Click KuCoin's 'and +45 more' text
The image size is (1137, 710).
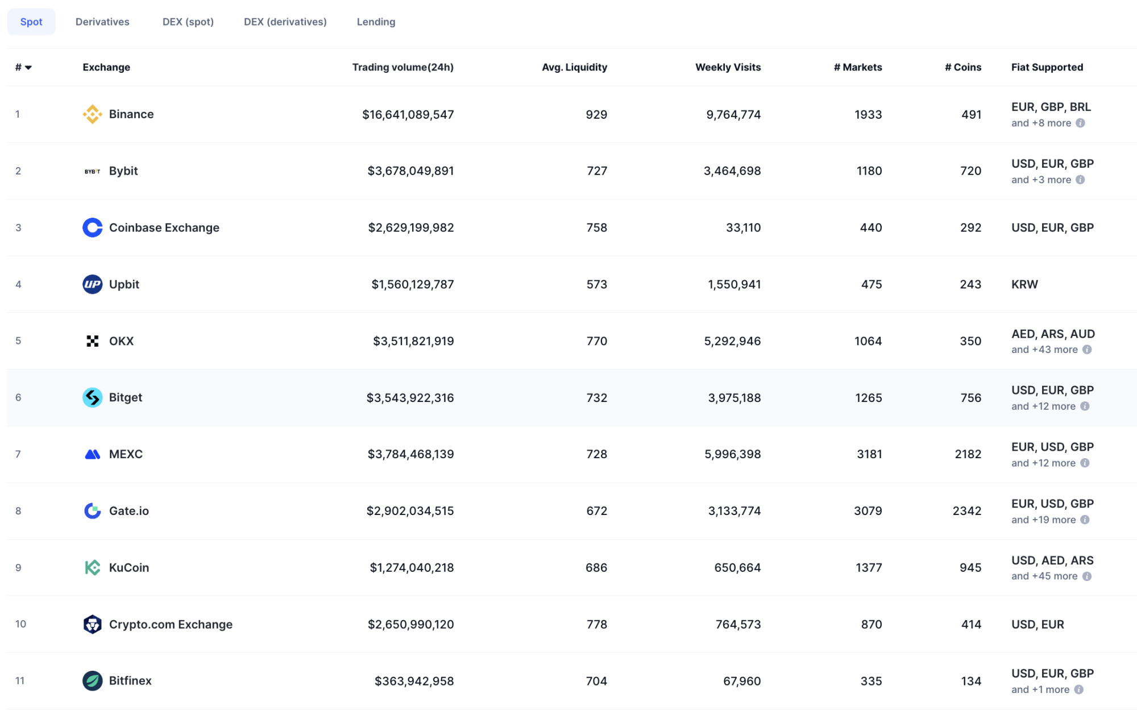[x=1044, y=576]
